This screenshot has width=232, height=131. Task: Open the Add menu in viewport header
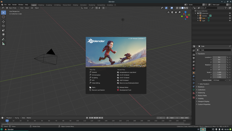[x=32, y=8]
